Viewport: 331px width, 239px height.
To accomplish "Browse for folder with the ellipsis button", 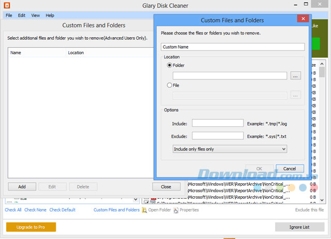I will pyautogui.click(x=295, y=76).
